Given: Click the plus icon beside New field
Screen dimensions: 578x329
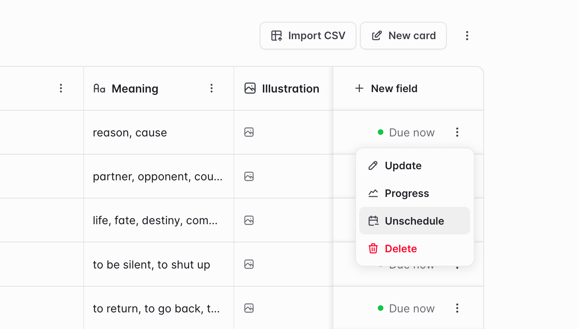Looking at the screenshot, I should [x=359, y=88].
